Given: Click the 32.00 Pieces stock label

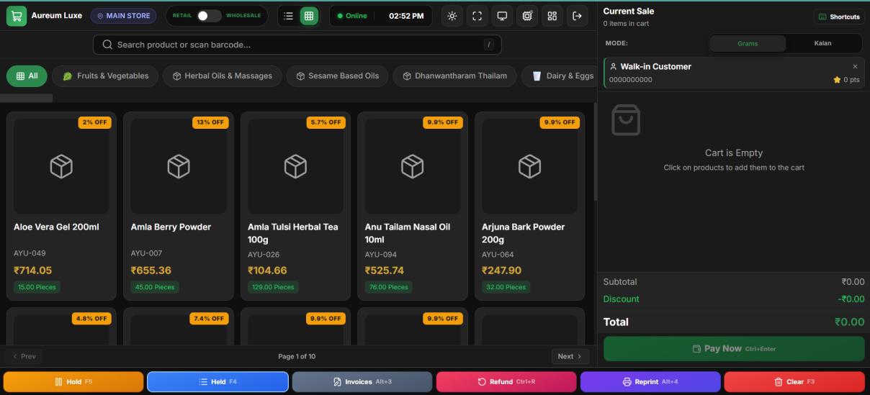Looking at the screenshot, I should tap(506, 287).
